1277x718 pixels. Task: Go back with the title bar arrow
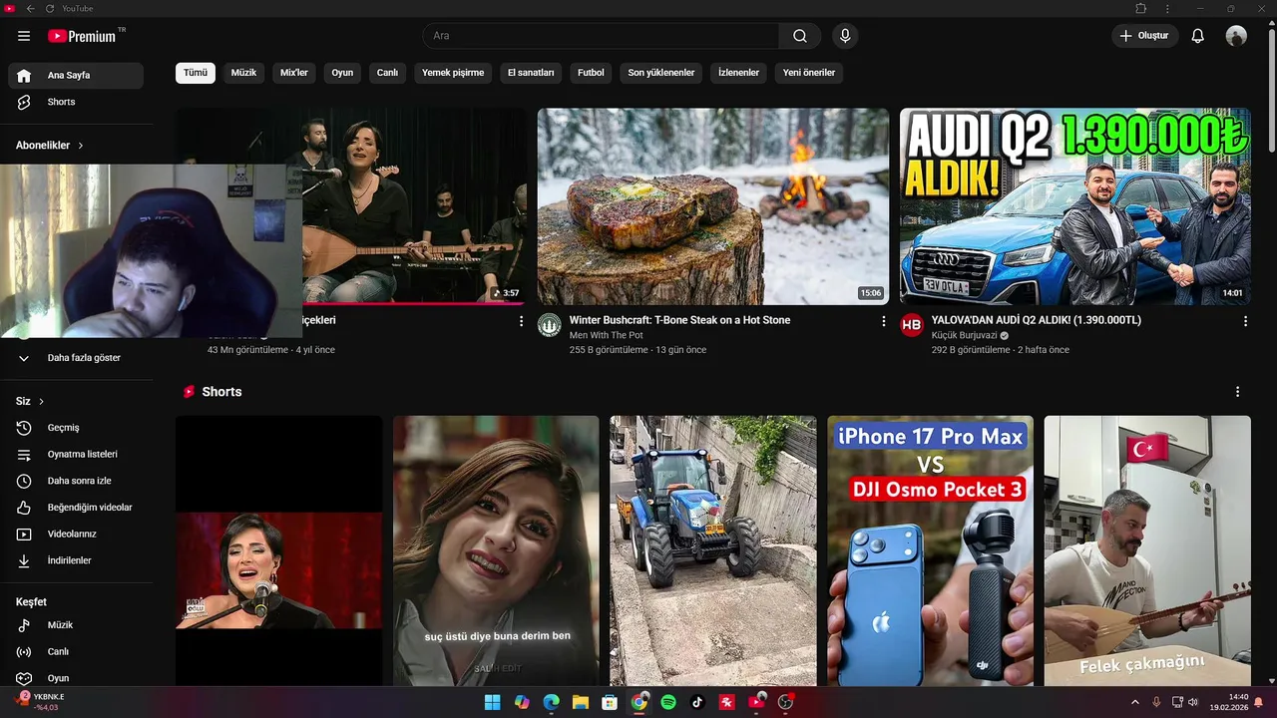[x=30, y=8]
